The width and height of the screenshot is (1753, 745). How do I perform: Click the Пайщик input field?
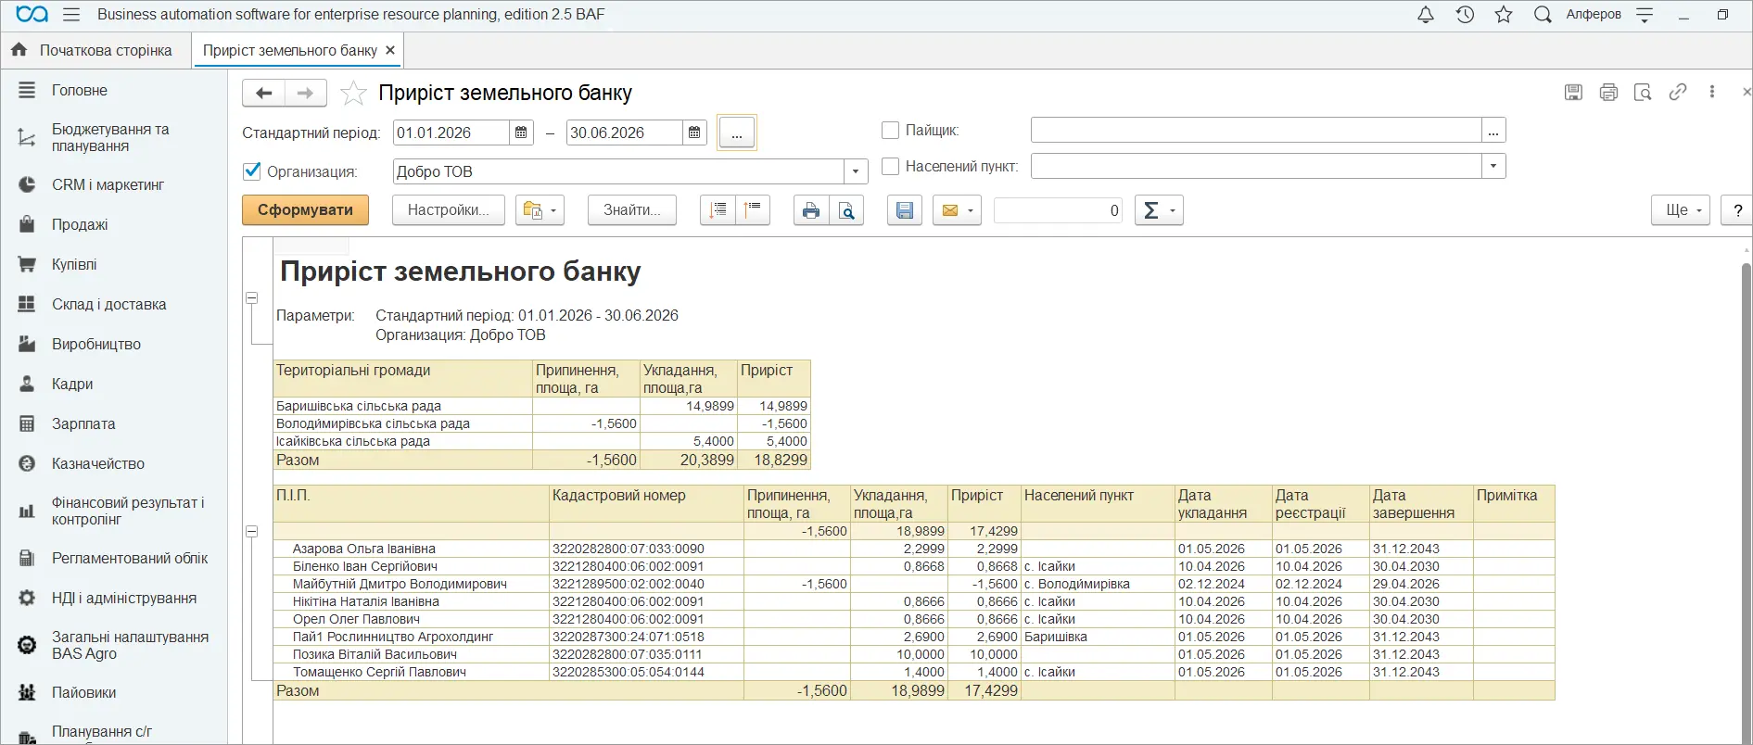tap(1256, 131)
